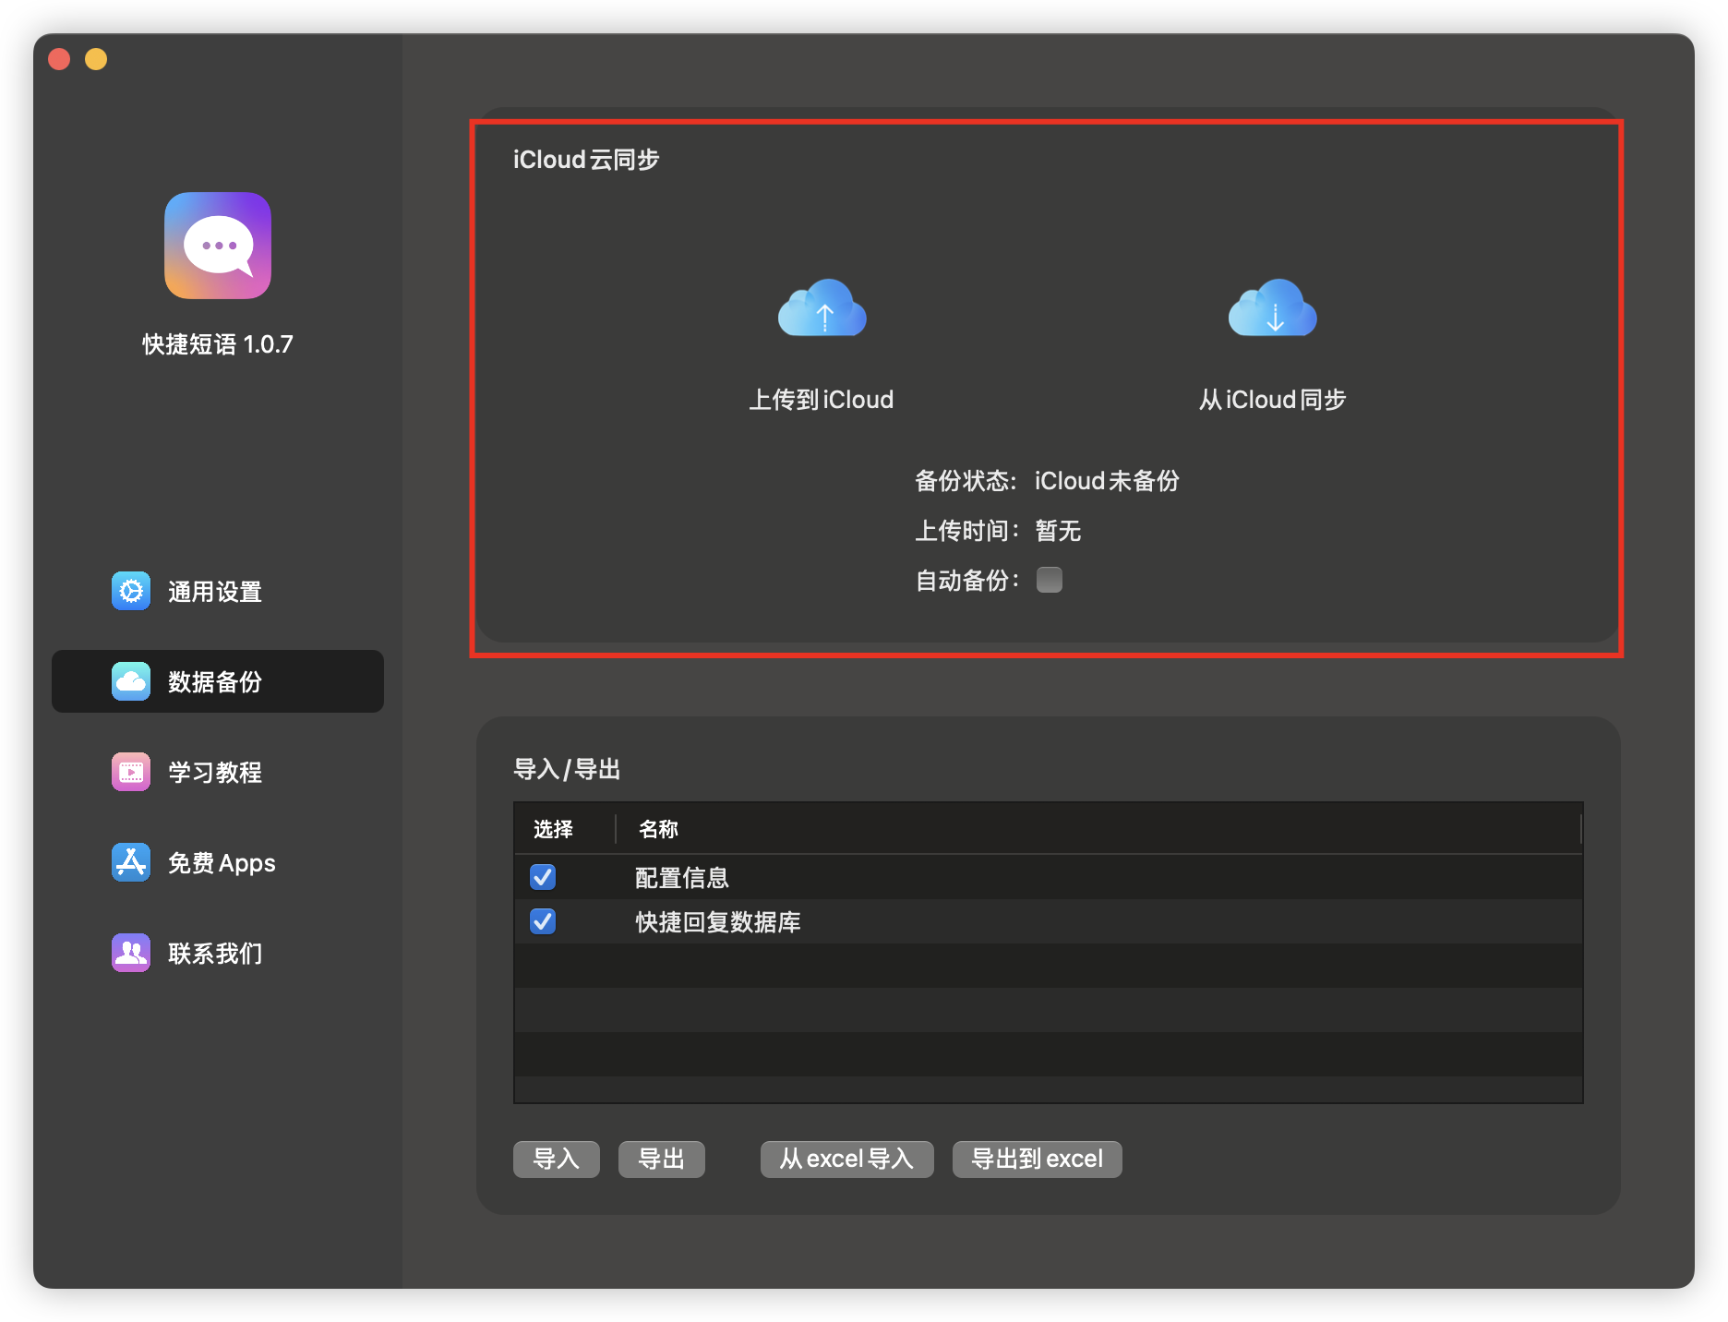Viewport: 1728px width, 1322px height.
Task: Uncheck the 配置信息 checkbox
Action: pyautogui.click(x=543, y=877)
